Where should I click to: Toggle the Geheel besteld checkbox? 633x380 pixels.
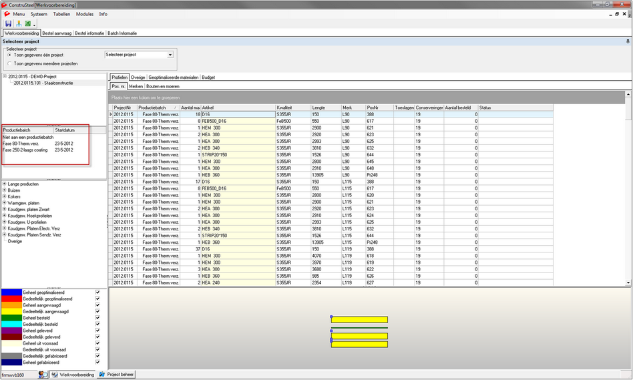(x=97, y=318)
